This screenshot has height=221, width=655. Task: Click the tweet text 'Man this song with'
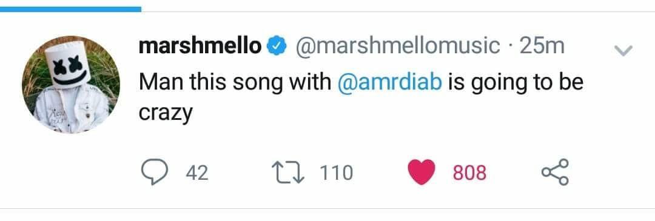tap(235, 82)
